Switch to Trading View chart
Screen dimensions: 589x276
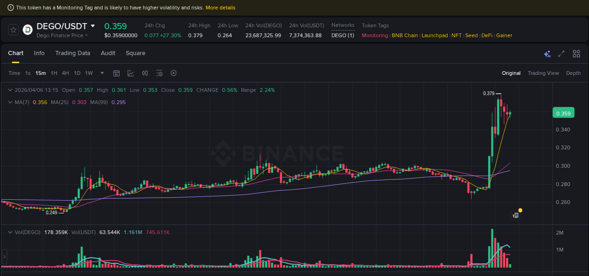543,73
